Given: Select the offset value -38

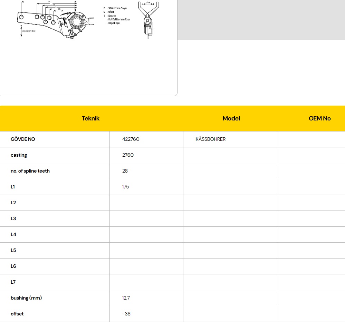Looking at the screenshot, I should click(x=126, y=314).
